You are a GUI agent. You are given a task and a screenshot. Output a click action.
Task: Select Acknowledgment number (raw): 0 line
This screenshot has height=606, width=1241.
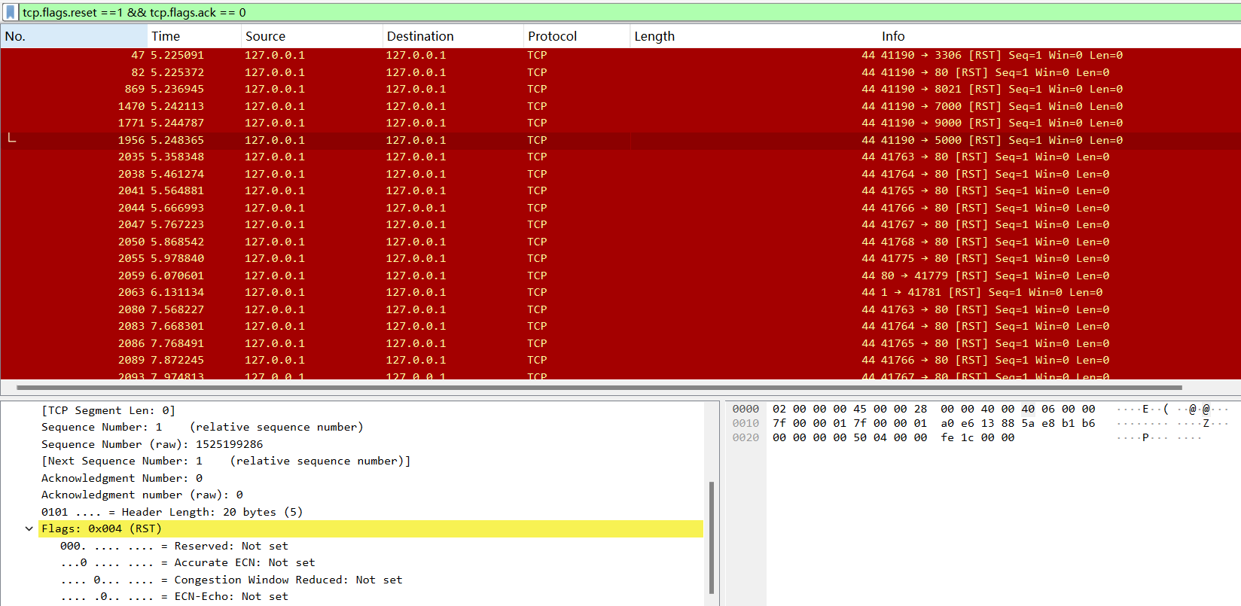[x=142, y=495]
